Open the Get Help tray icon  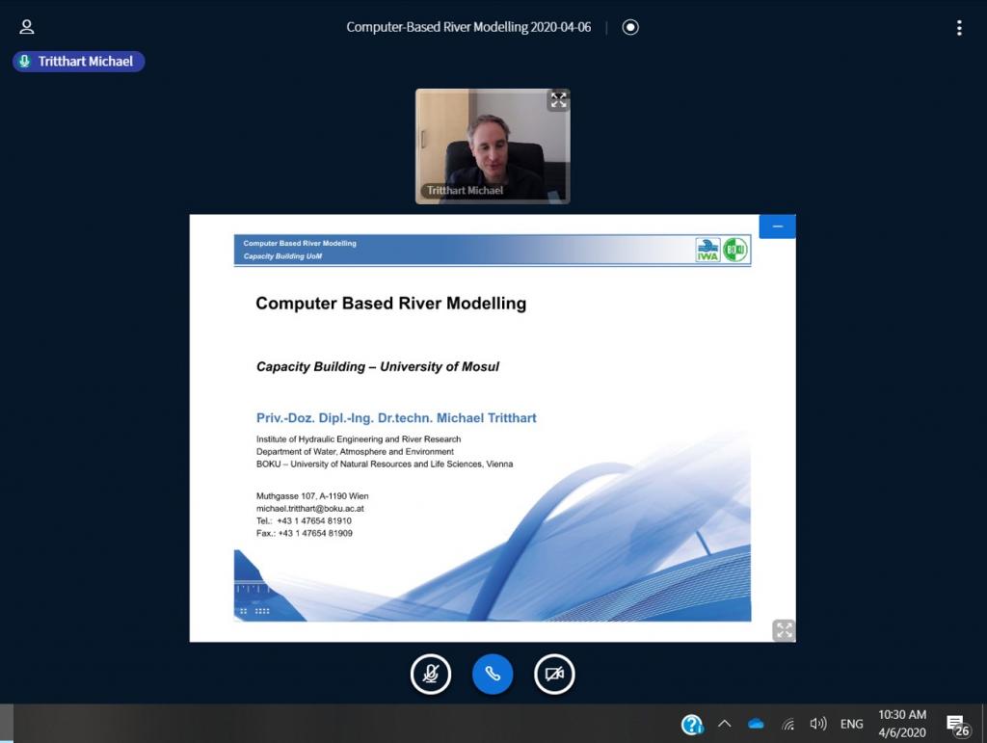692,725
